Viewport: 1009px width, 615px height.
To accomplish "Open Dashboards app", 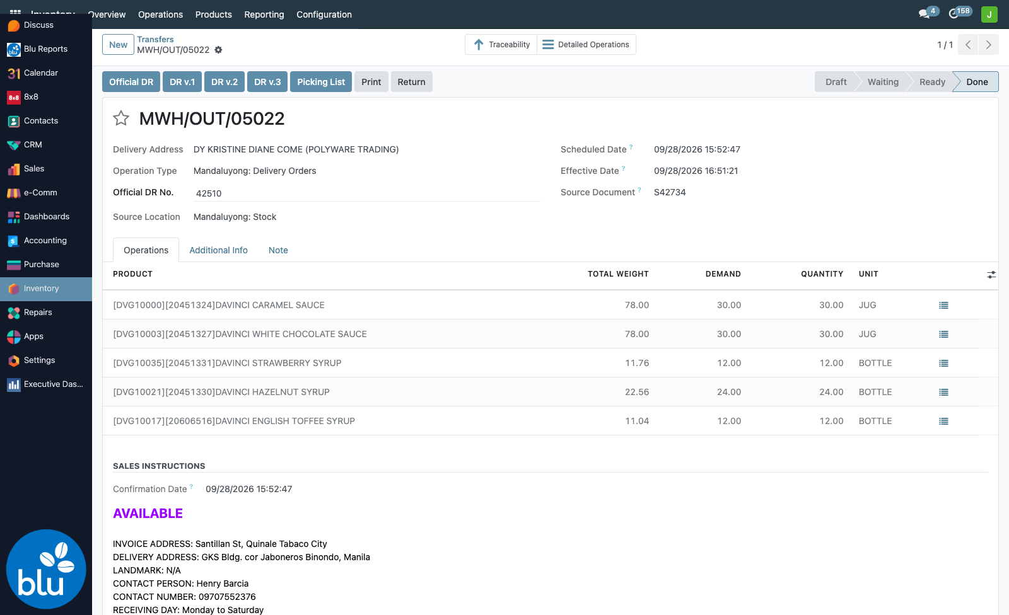I will [46, 217].
